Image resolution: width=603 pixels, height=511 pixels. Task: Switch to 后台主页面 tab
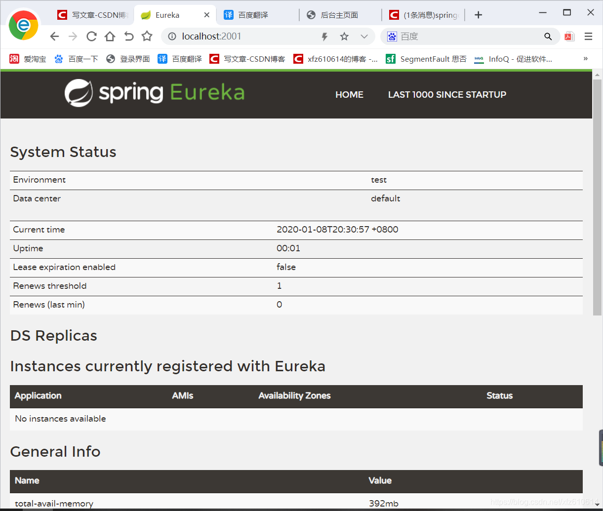click(x=340, y=15)
